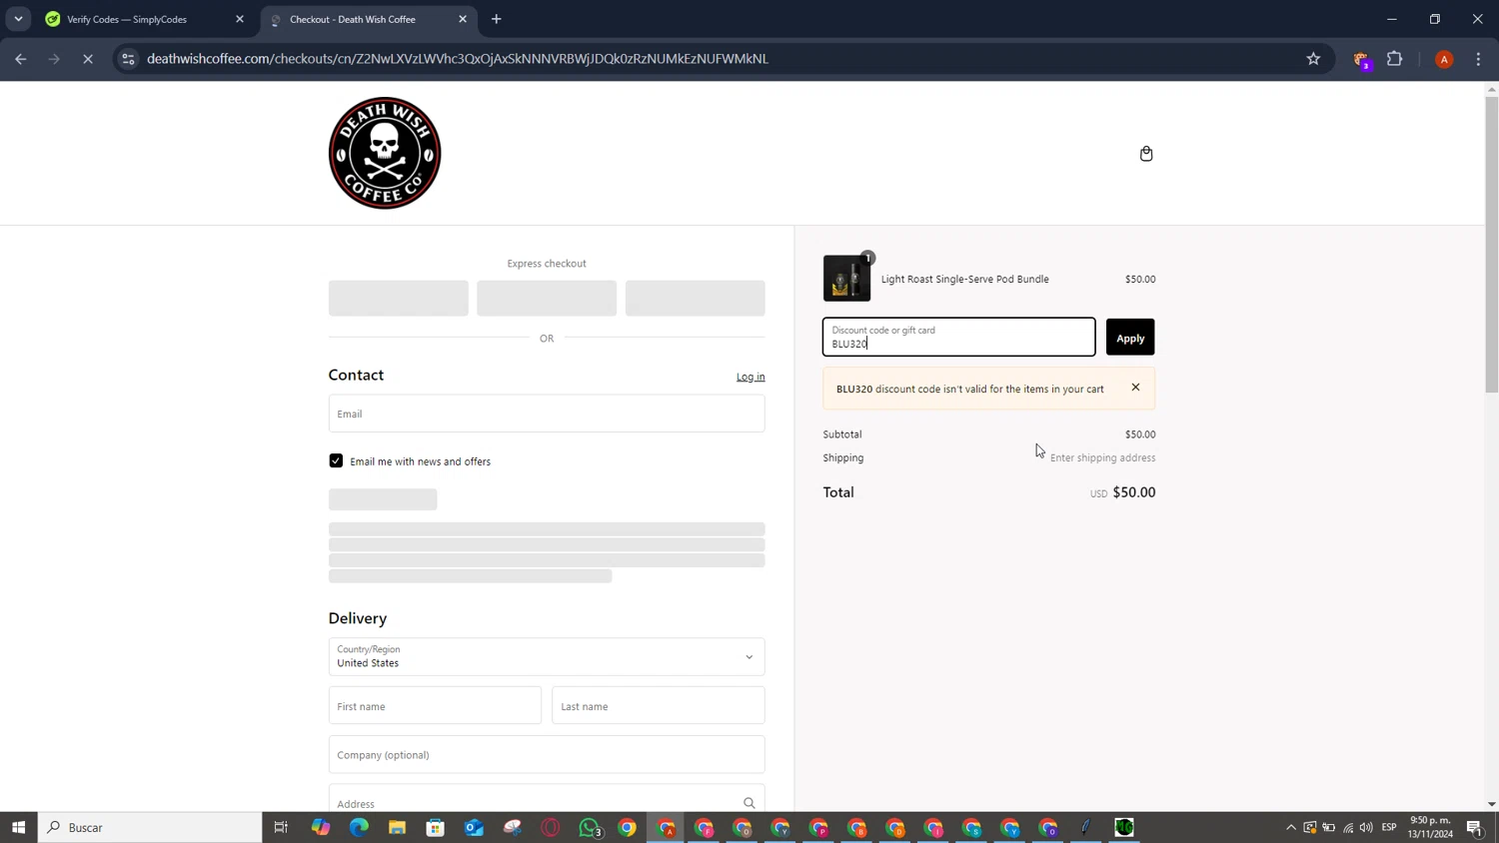1499x843 pixels.
Task: Open the Windows Start menu
Action: tap(18, 827)
